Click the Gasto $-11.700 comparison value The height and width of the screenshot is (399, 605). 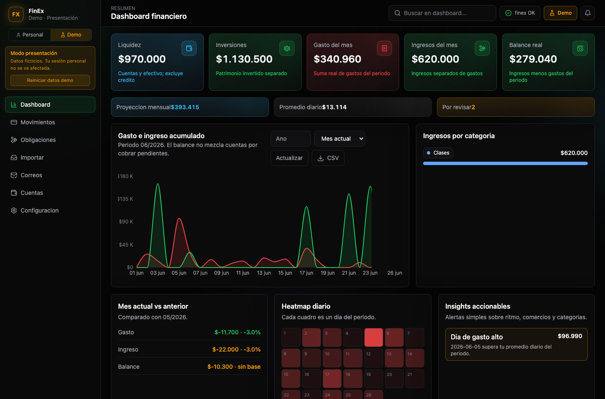point(237,332)
